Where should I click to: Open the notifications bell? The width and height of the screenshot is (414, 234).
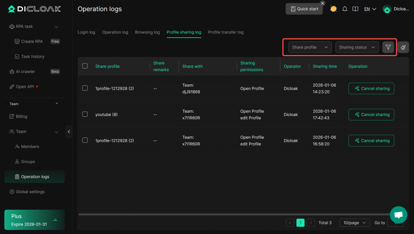(x=345, y=9)
